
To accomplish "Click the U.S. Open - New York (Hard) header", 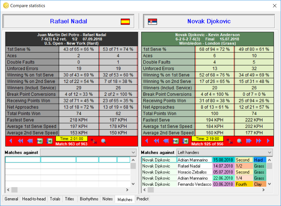I will pyautogui.click(x=71, y=43).
